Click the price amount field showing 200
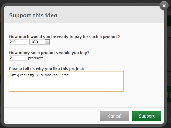The image size is (171, 128). [x=18, y=42]
